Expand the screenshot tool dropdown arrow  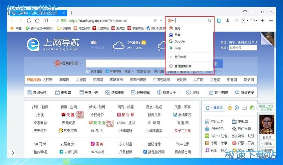pyautogui.click(x=247, y=21)
